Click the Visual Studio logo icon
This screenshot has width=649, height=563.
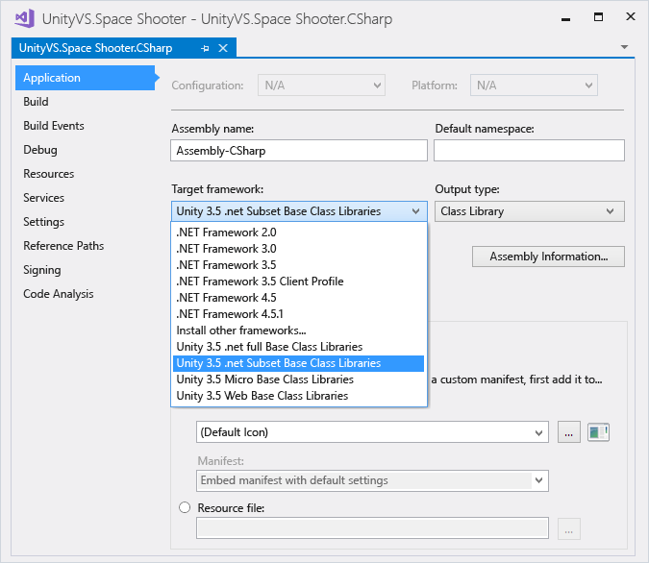click(24, 19)
